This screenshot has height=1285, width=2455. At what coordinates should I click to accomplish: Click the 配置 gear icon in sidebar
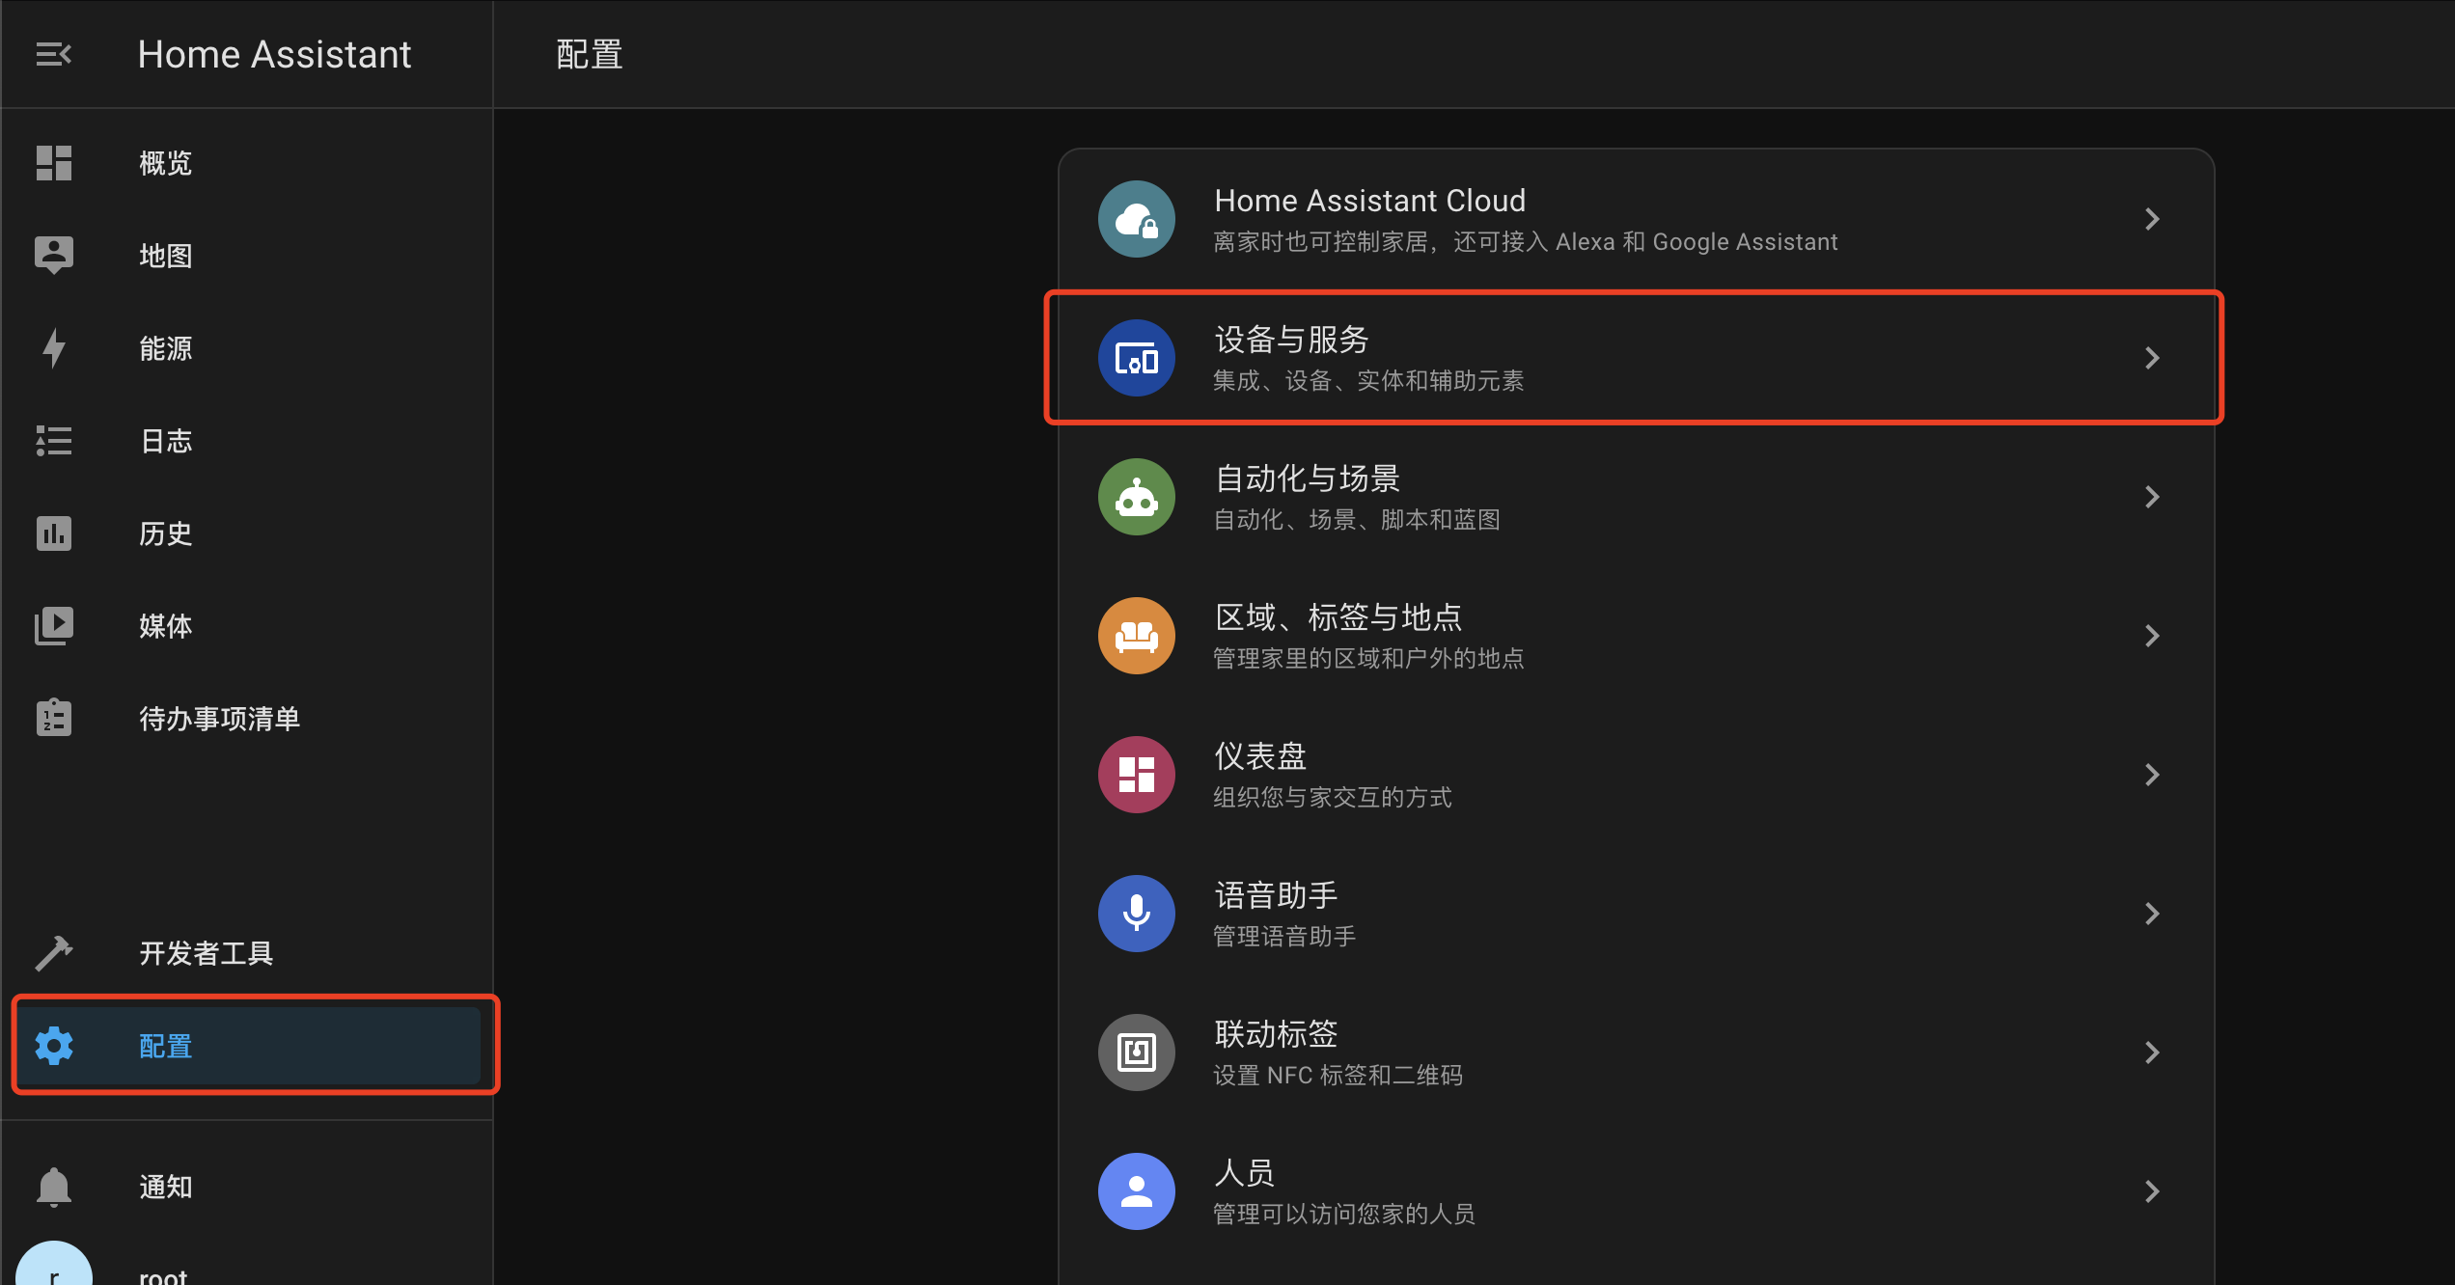coord(54,1046)
